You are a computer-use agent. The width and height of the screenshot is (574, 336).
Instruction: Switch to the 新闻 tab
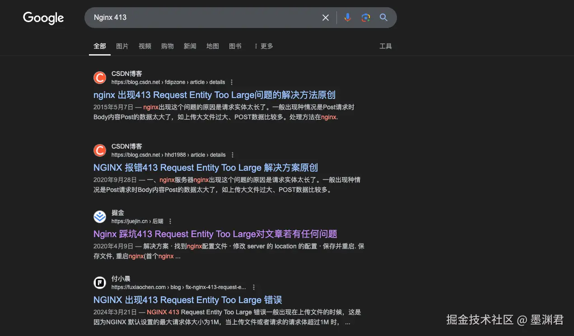(x=190, y=46)
